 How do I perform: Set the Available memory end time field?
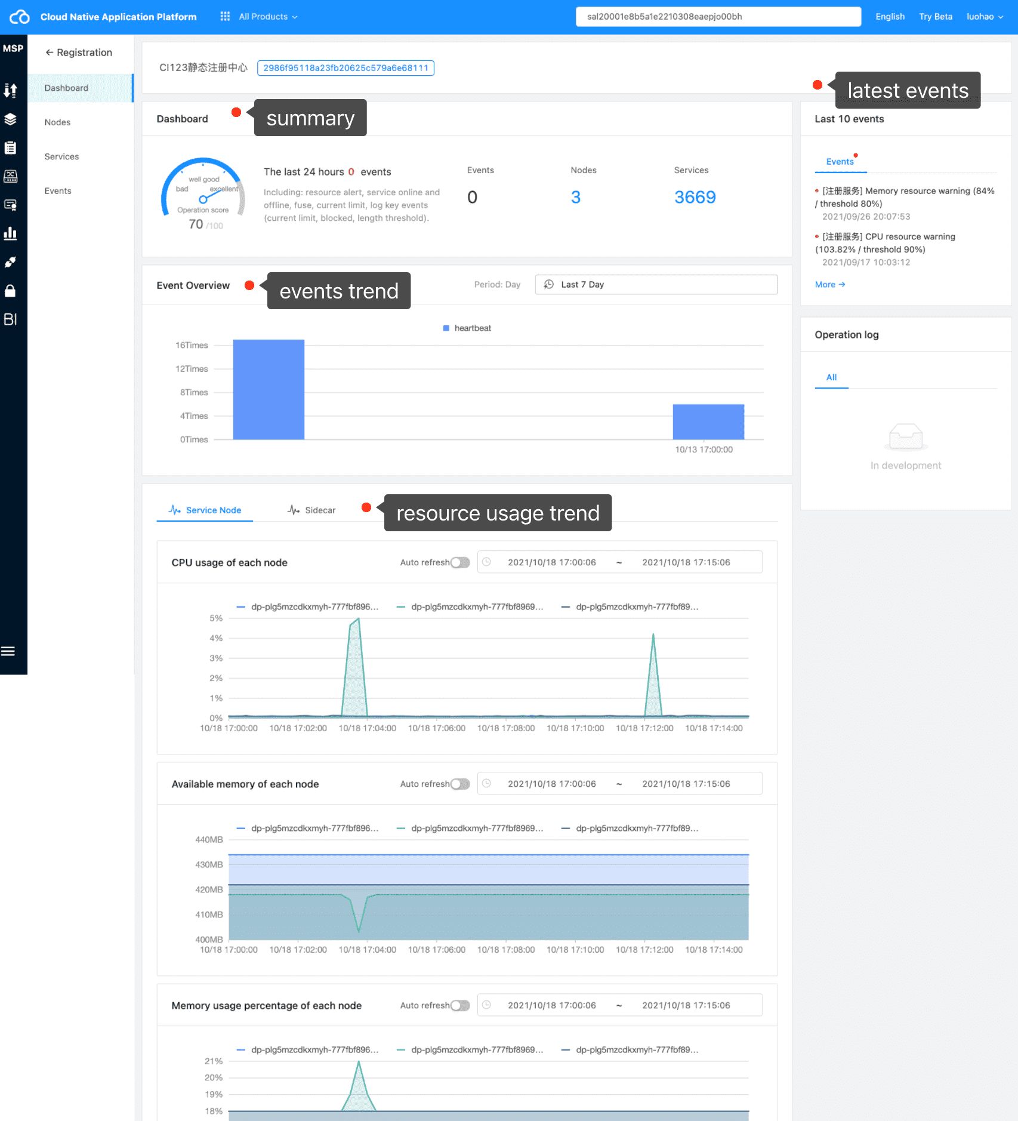click(686, 784)
